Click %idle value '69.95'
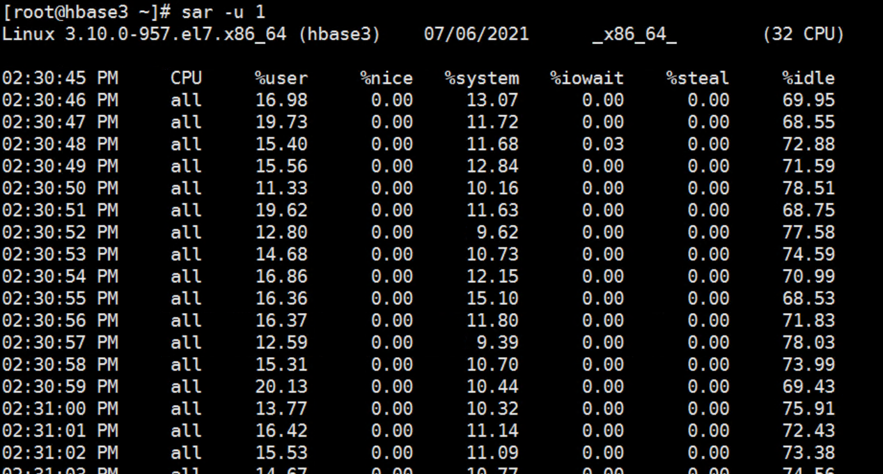This screenshot has height=474, width=883. 809,100
